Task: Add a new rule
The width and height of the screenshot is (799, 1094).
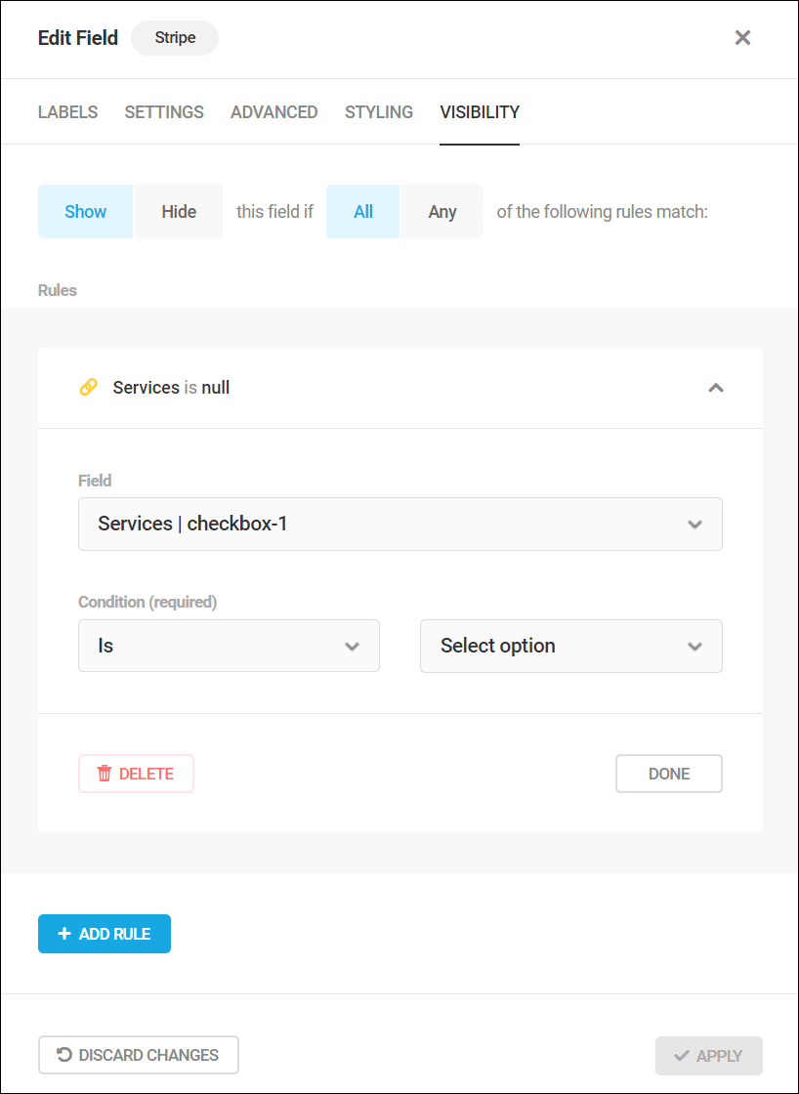Action: pos(104,934)
